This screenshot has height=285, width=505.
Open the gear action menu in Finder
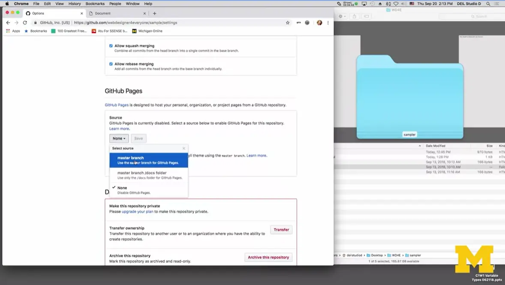click(x=341, y=16)
